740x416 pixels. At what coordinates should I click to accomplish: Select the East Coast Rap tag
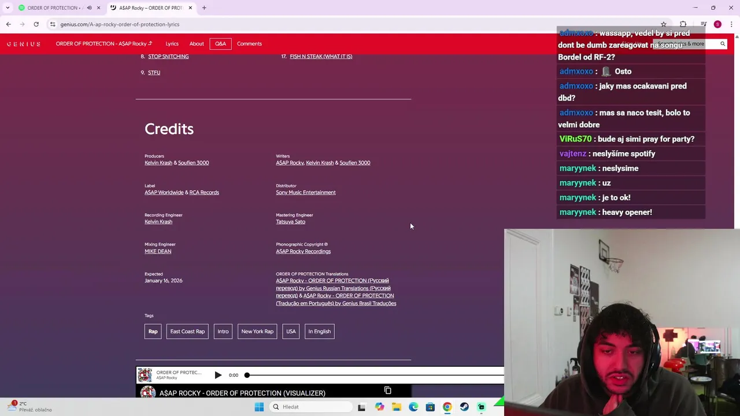(187, 332)
